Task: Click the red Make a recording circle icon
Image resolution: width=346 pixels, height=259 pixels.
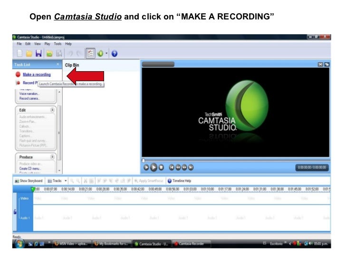Action: pos(18,74)
